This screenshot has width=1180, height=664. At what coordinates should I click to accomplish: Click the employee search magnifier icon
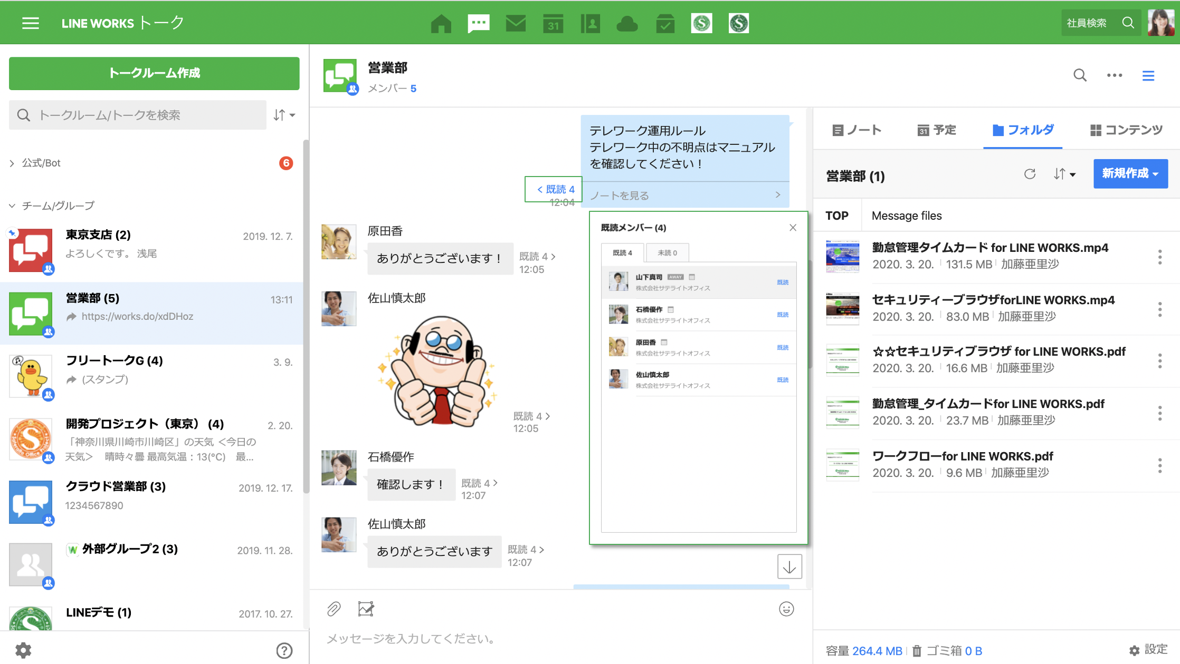coord(1128,23)
